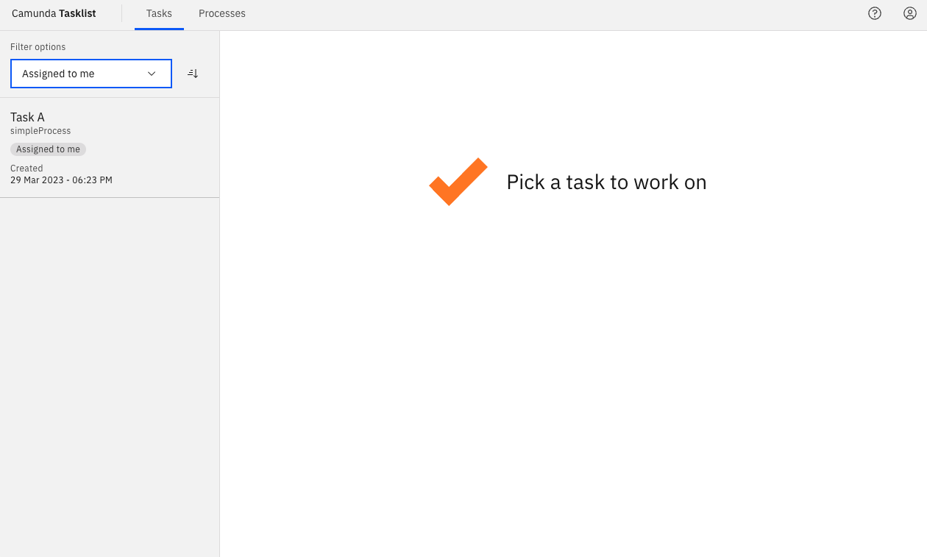Select the task creation date text
Viewport: 927px width, 557px height.
[61, 180]
